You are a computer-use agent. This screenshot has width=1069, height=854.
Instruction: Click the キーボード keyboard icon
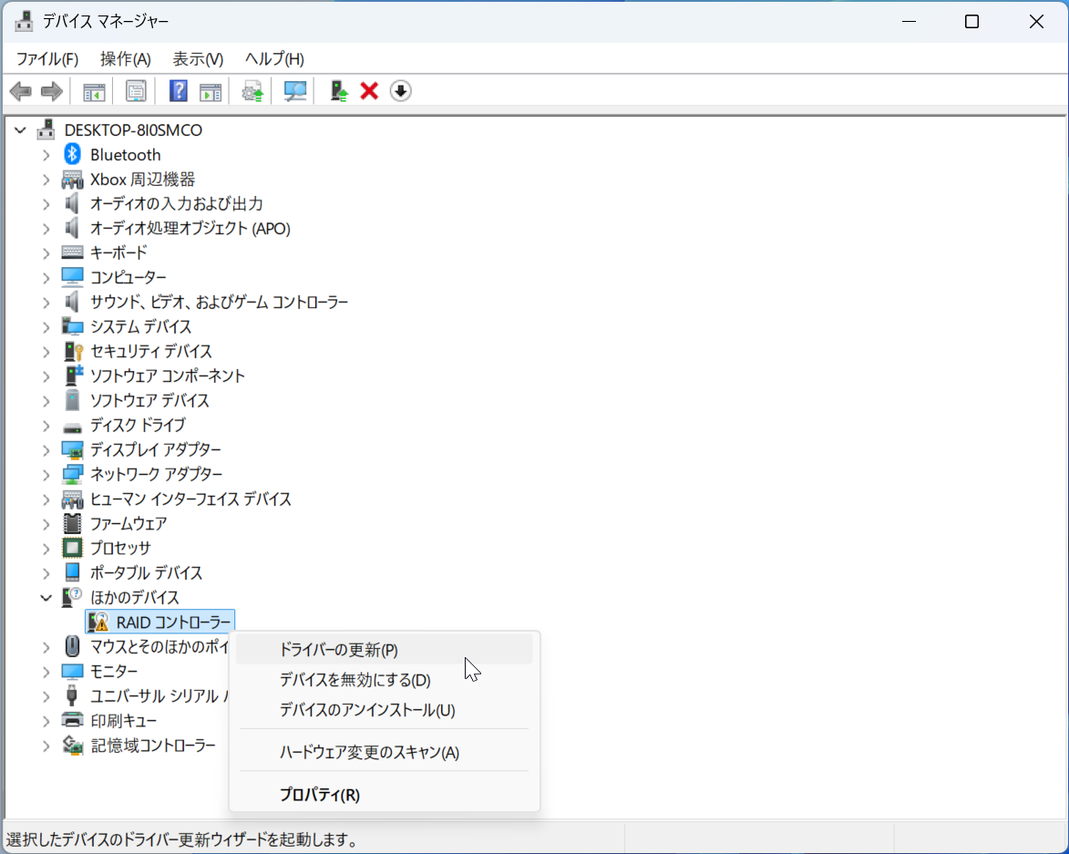72,252
